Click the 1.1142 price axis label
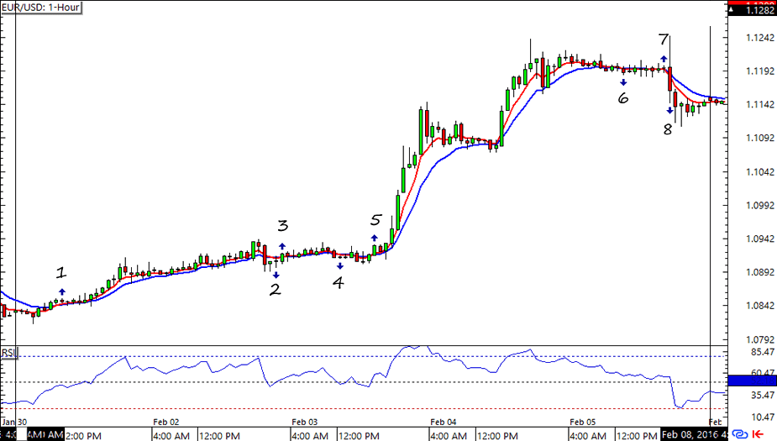 760,104
